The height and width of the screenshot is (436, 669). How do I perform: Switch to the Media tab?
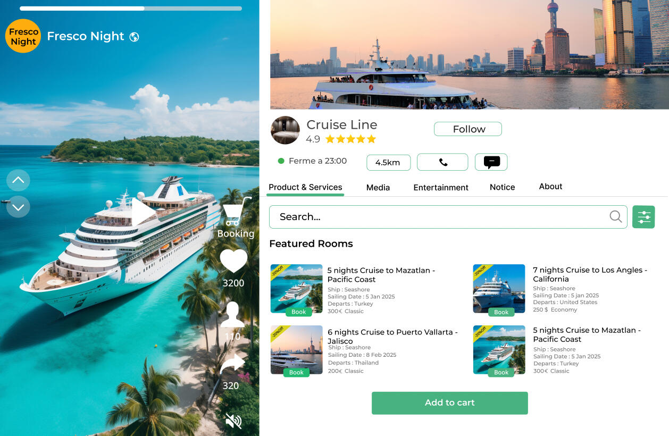tap(378, 187)
